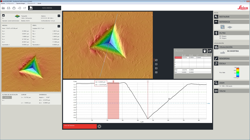This screenshot has height=140, width=250.
Task: Export calculations using the share icon
Action: pos(210,51)
